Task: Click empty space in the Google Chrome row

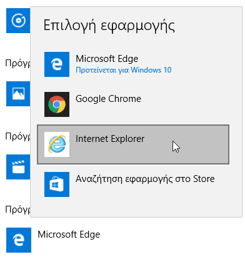Action: coord(183,104)
